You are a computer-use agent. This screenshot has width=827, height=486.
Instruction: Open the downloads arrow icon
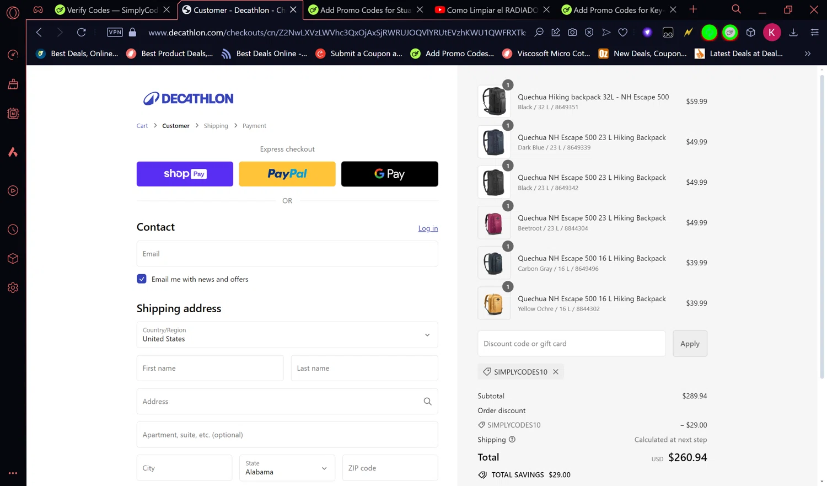[793, 33]
